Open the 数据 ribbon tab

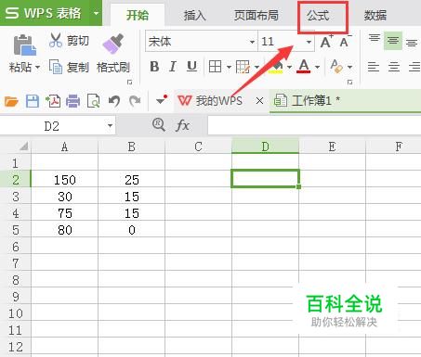pos(375,15)
